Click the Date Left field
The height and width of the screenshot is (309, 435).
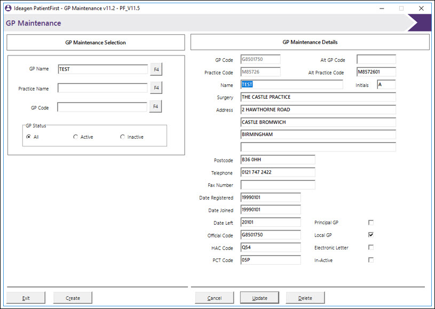pyautogui.click(x=271, y=222)
